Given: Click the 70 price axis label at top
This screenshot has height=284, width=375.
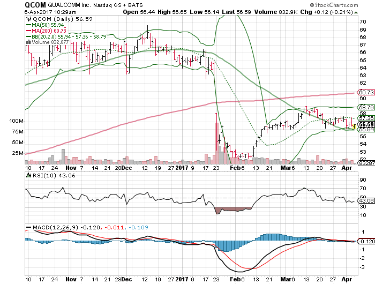Looking at the screenshot, I should click(363, 22).
